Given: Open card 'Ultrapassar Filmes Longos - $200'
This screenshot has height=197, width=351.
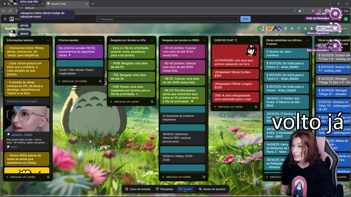Looking at the screenshot, I should pyautogui.click(x=235, y=86).
